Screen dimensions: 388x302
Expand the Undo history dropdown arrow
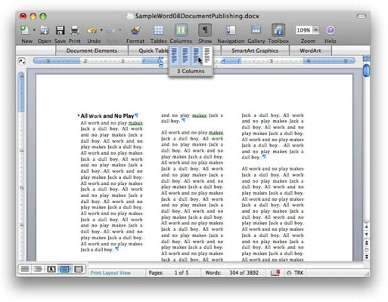(101, 30)
